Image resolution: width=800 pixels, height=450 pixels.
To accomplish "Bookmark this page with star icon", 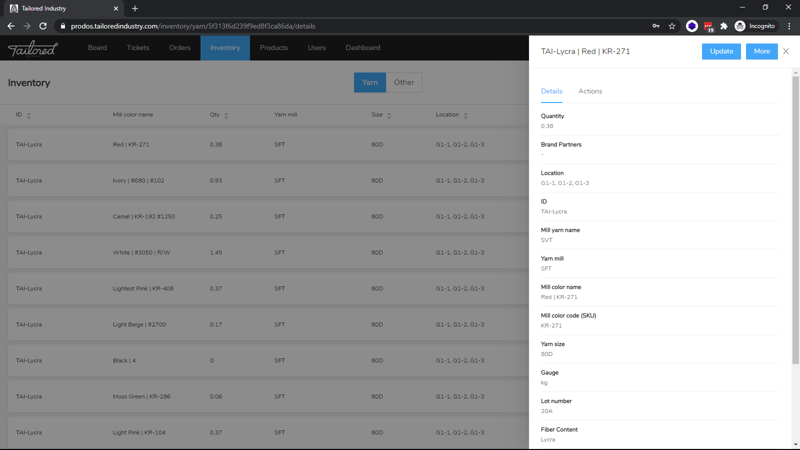I will pyautogui.click(x=672, y=26).
